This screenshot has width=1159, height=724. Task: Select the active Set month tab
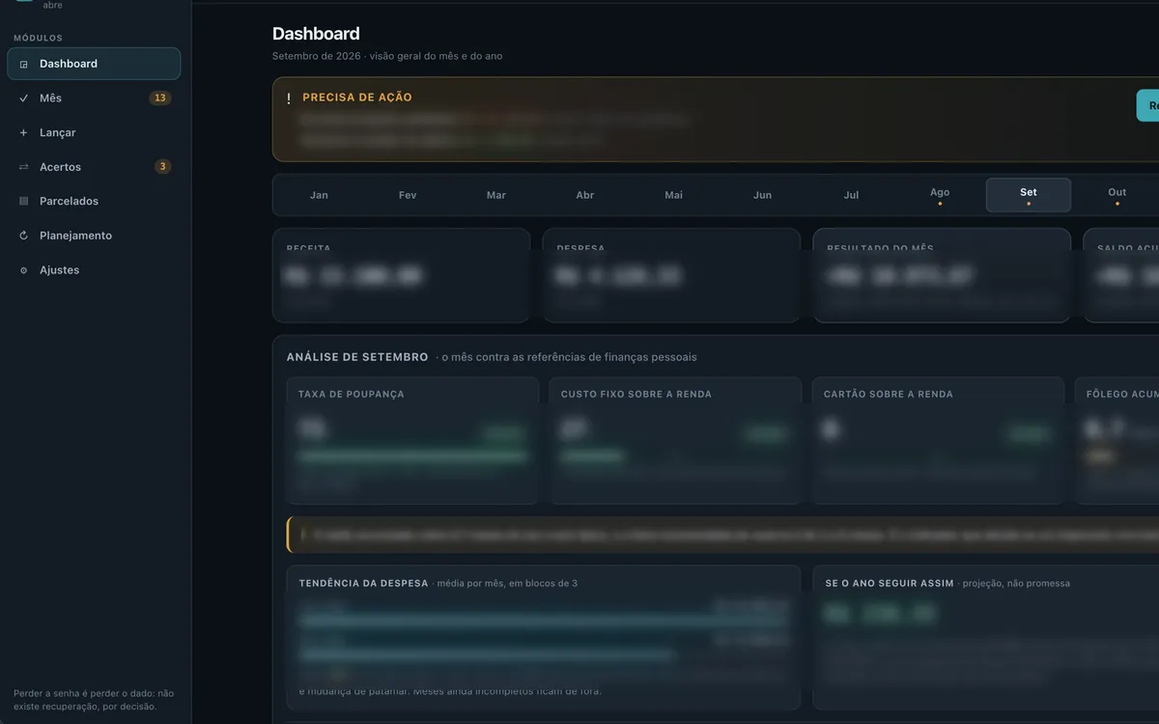tap(1029, 195)
